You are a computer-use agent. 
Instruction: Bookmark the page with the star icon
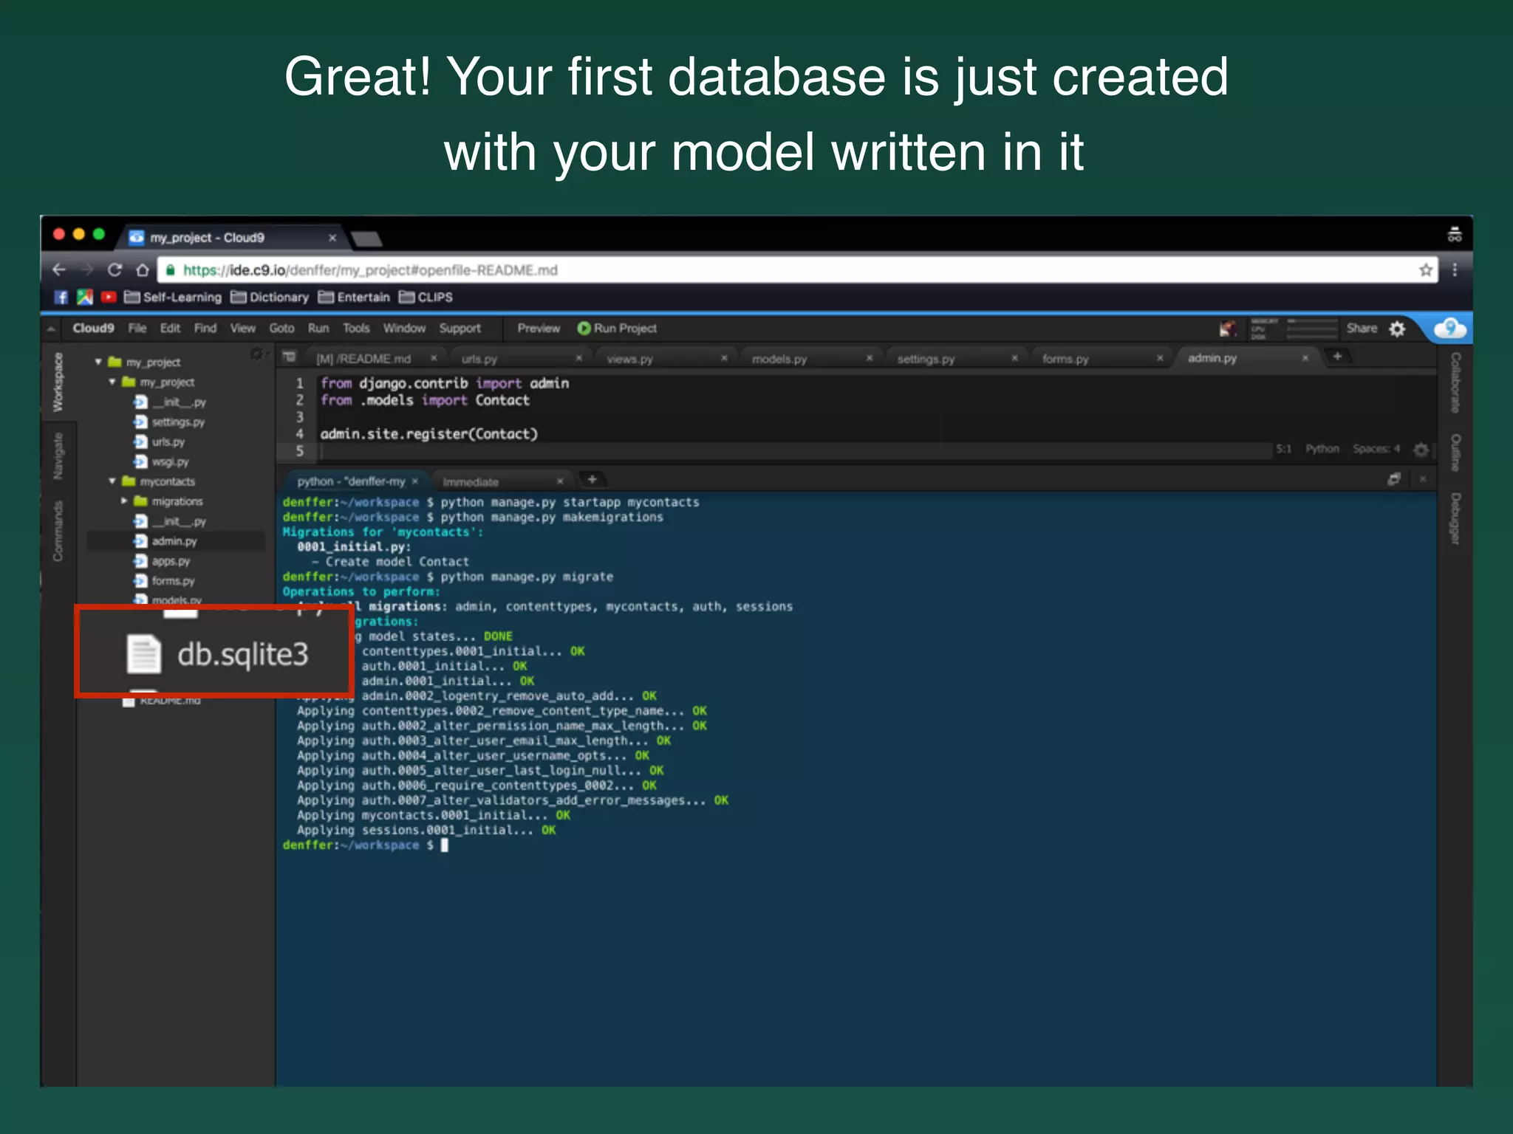(x=1426, y=270)
